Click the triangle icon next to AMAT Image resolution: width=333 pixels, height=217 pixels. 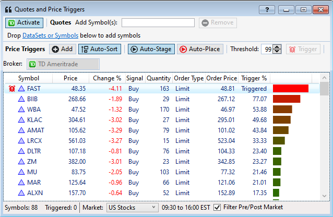click(21, 130)
